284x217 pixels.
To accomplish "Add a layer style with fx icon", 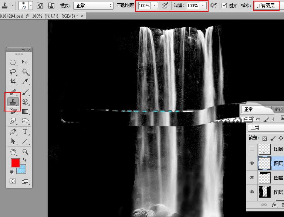I will click(274, 205).
